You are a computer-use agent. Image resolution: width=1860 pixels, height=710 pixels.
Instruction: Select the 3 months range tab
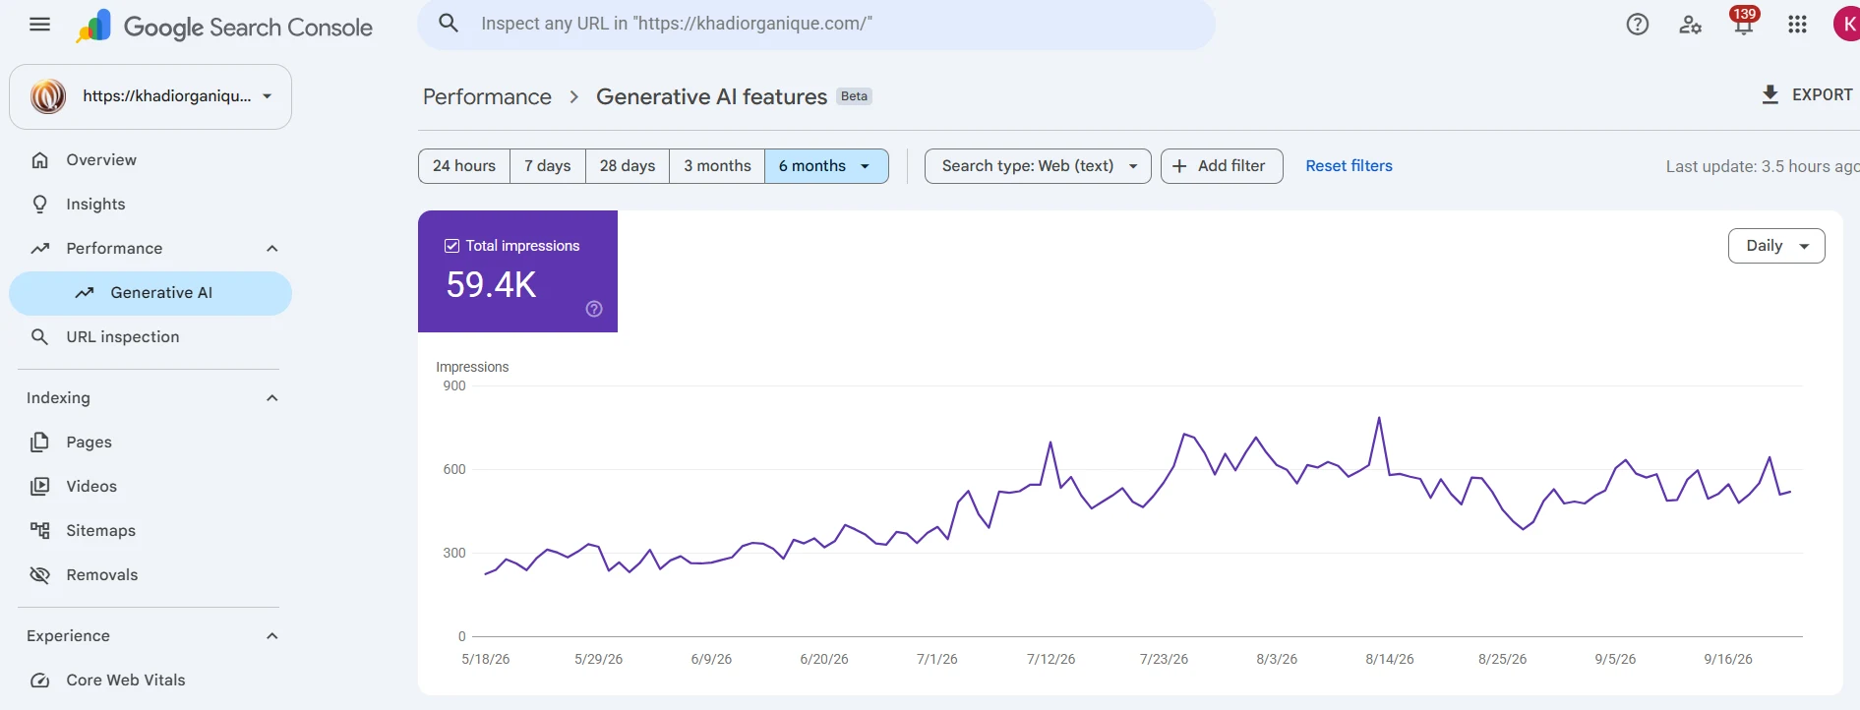point(717,166)
